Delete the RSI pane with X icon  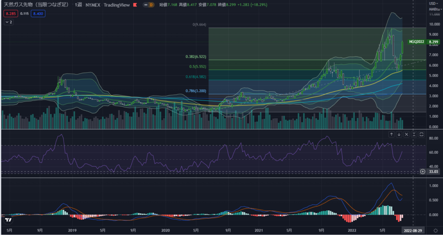406,135
